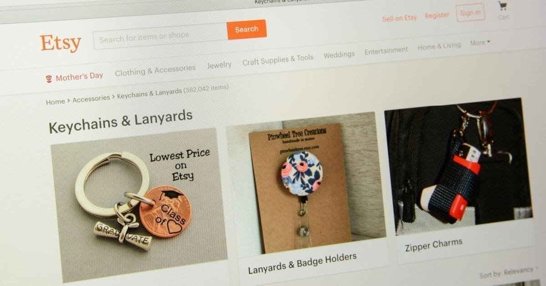Open the Entertainment category
The image size is (546, 286).
click(x=386, y=51)
